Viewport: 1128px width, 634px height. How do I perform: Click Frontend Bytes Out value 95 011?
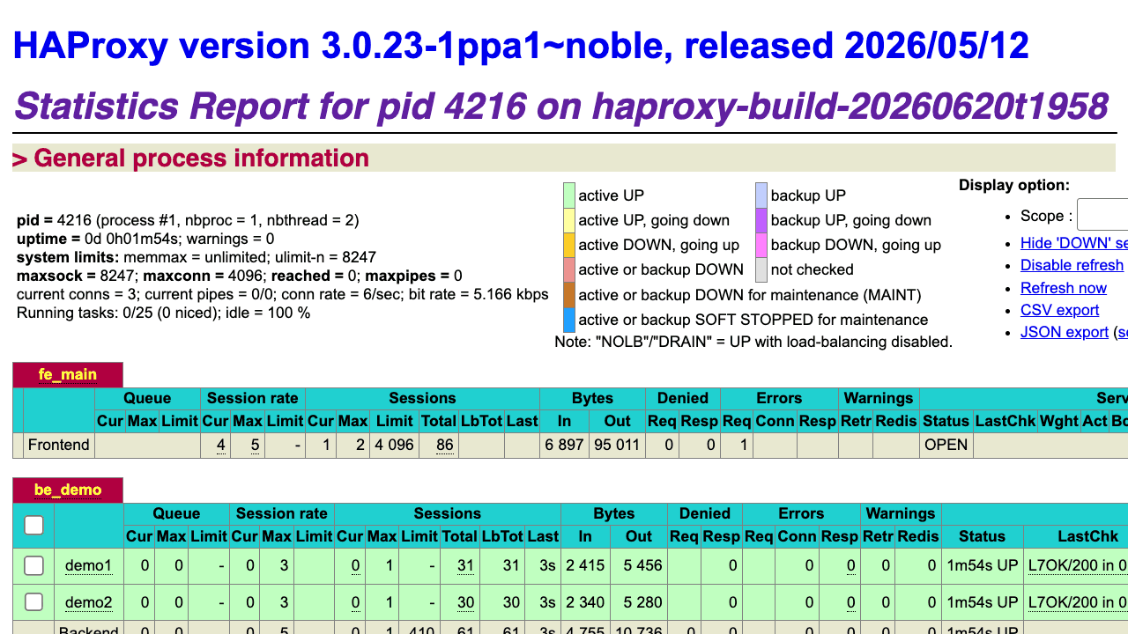click(616, 445)
